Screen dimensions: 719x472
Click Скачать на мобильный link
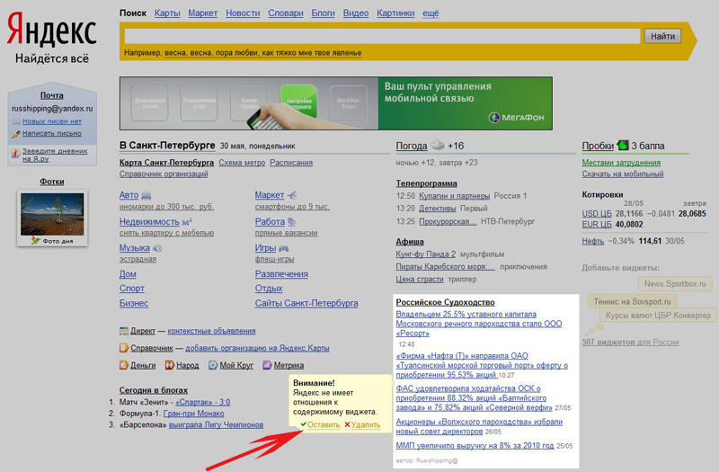[623, 174]
